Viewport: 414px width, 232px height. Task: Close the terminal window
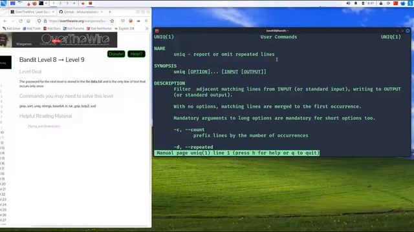coord(408,31)
